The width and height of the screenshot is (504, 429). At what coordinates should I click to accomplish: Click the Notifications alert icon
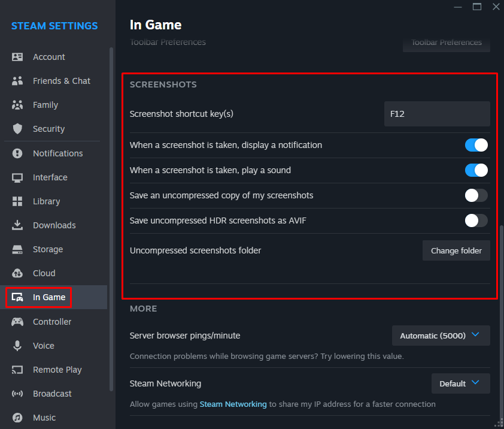17,153
